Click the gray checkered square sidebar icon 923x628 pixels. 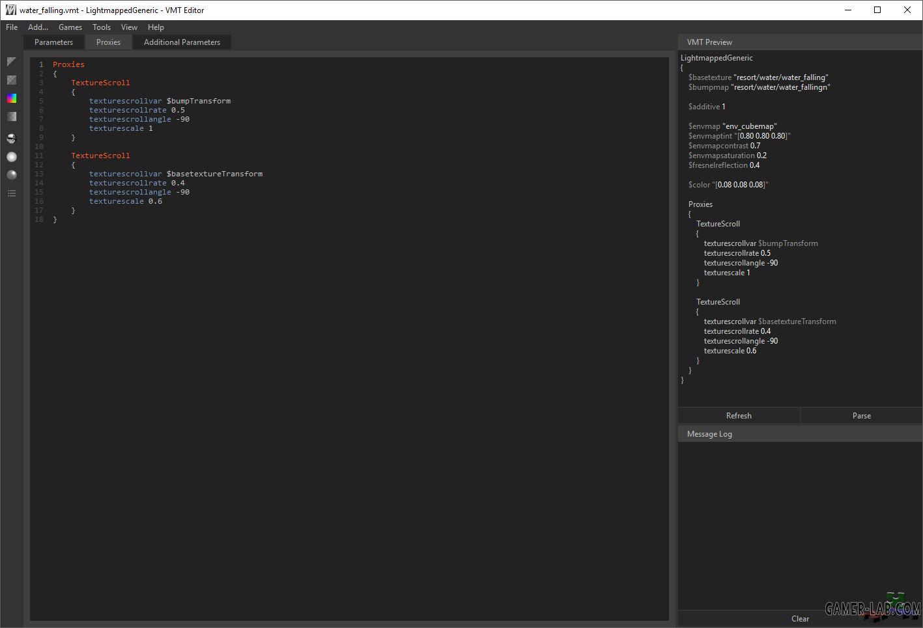pos(11,116)
